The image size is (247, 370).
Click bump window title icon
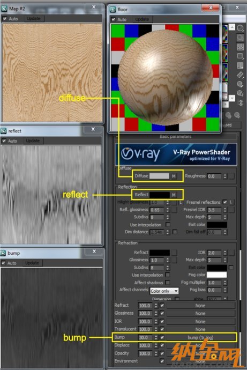tap(3, 253)
